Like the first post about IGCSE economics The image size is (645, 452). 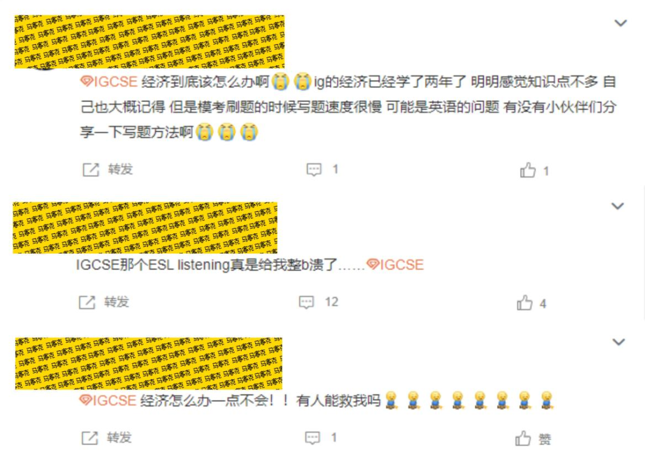[x=528, y=171]
